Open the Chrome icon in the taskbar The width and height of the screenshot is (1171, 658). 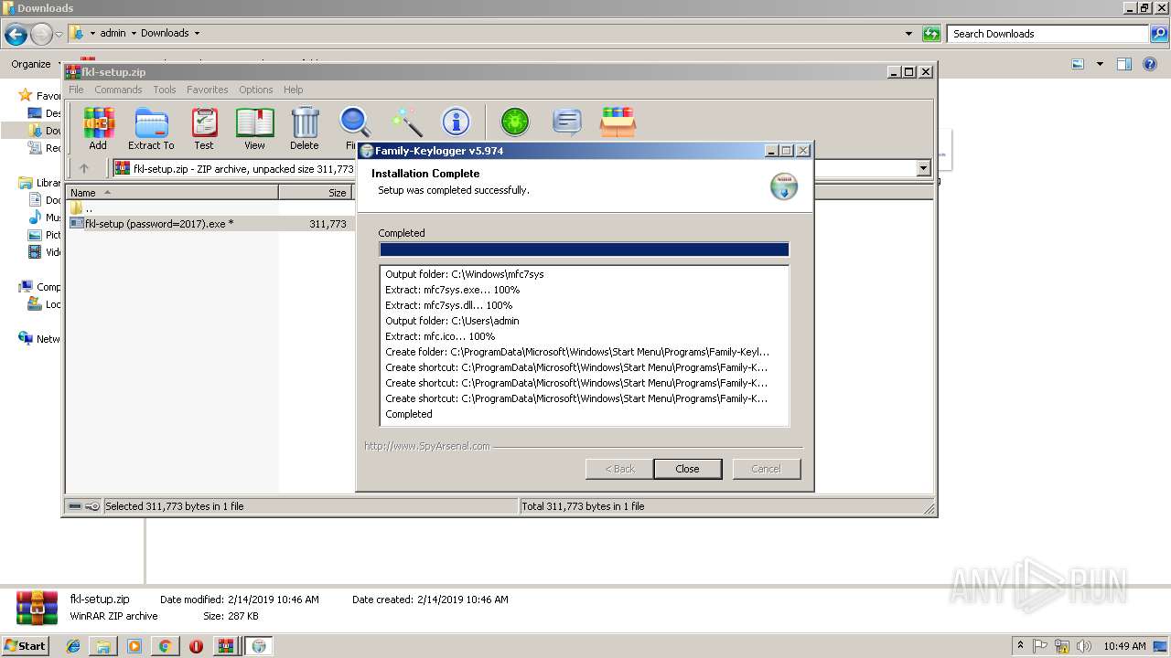coord(165,646)
